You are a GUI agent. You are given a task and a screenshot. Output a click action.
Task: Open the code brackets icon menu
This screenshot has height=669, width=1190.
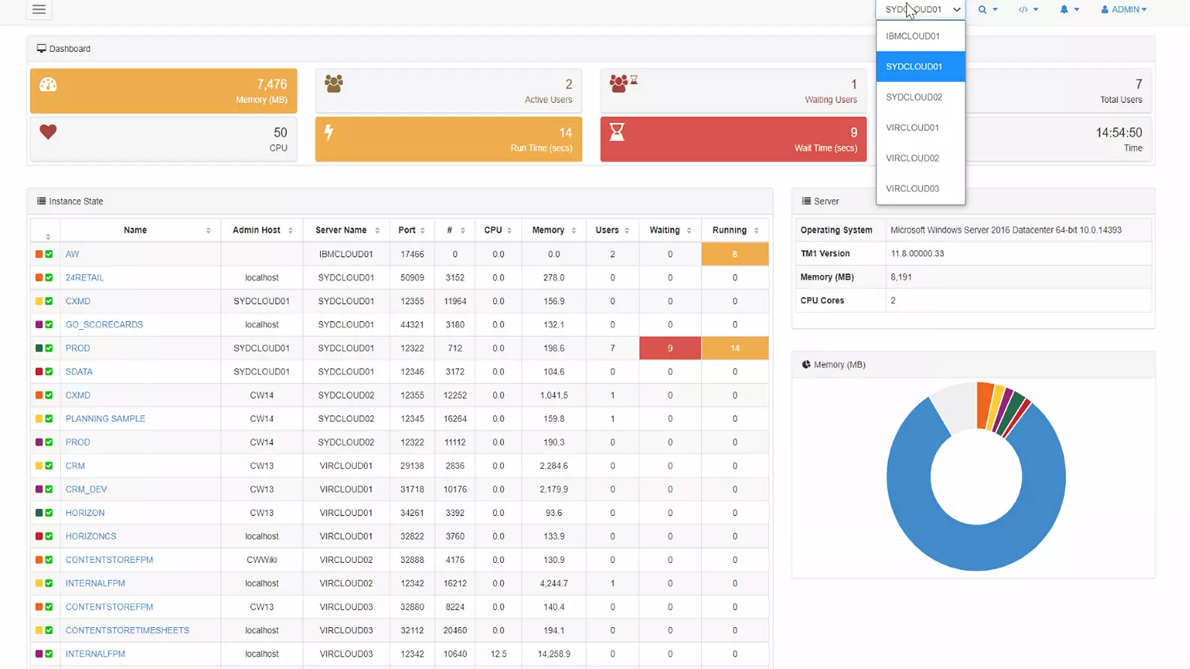point(1023,10)
